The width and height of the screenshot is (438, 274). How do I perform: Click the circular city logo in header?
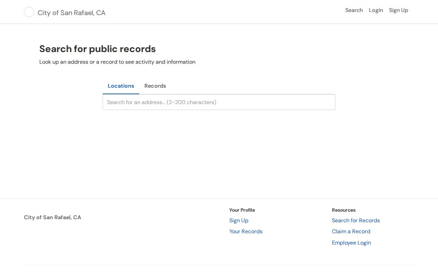pos(29,12)
